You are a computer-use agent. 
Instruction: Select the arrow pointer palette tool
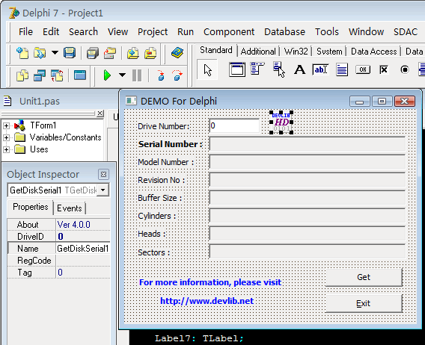coord(207,70)
